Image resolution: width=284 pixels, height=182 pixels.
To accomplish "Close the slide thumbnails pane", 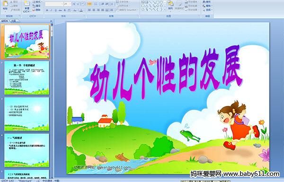I will pyautogui.click(x=51, y=21).
